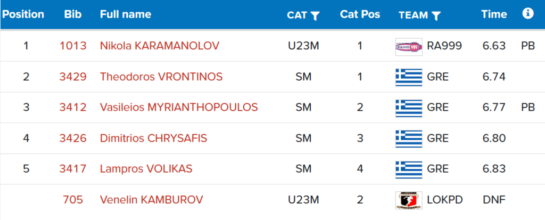Select Vasileios MYRIANTHOPOULOS name link

(x=179, y=107)
